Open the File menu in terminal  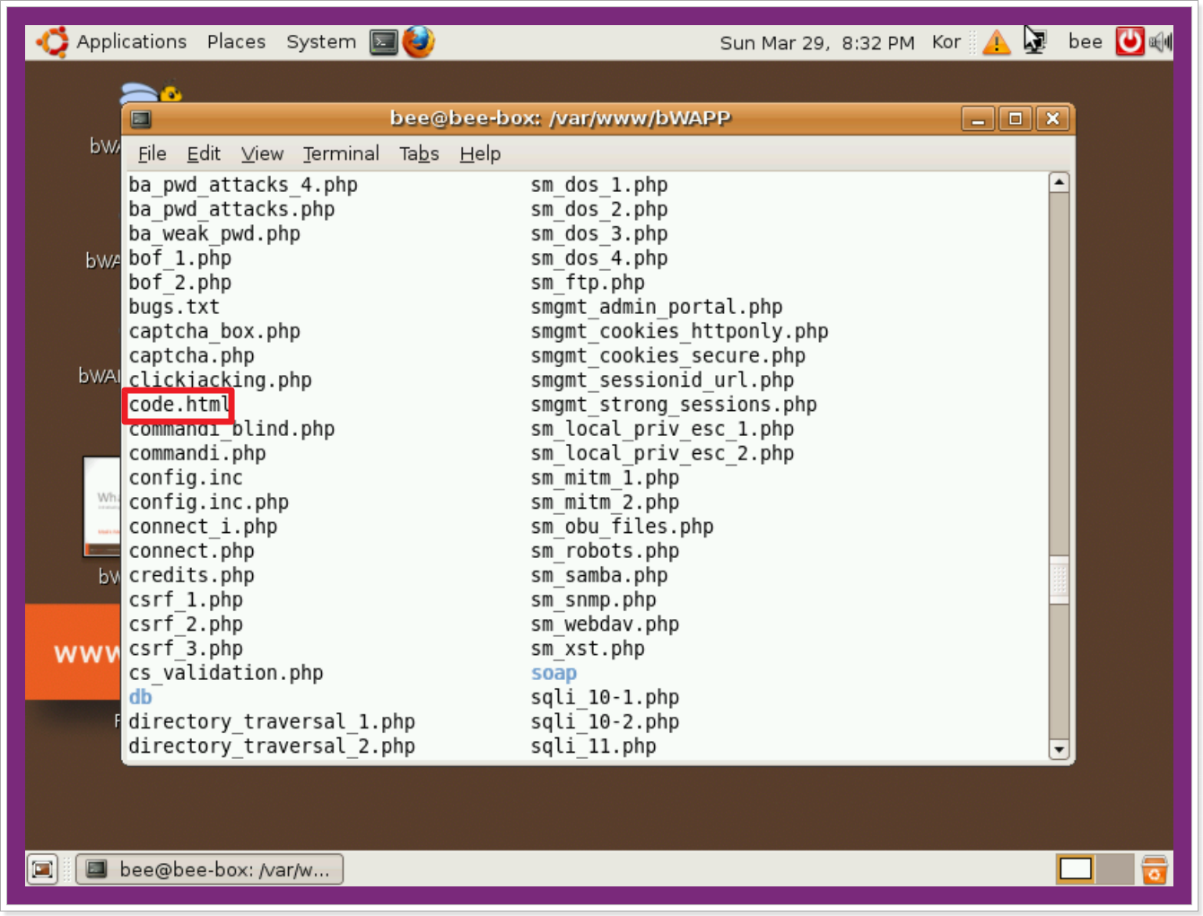[x=152, y=153]
